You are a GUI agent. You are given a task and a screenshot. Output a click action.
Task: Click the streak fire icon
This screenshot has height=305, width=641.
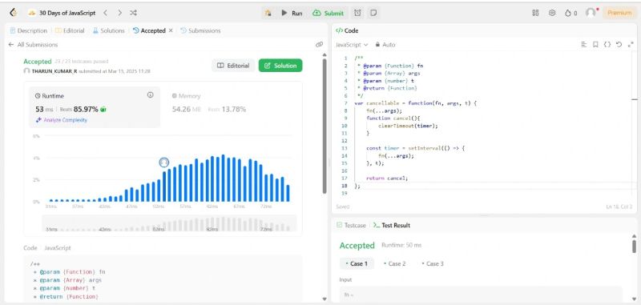(x=568, y=13)
